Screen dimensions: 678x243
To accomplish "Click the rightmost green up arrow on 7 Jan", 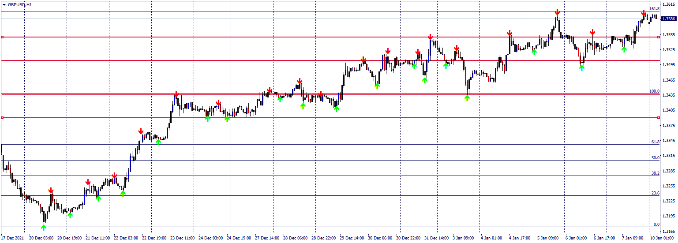I will coord(624,49).
